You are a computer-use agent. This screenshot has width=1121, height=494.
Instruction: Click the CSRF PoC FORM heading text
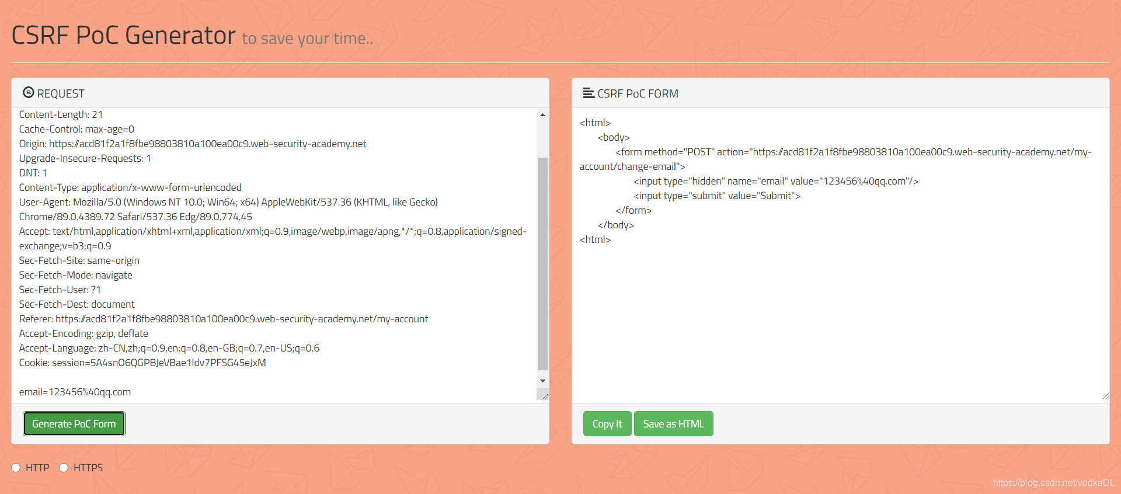638,93
